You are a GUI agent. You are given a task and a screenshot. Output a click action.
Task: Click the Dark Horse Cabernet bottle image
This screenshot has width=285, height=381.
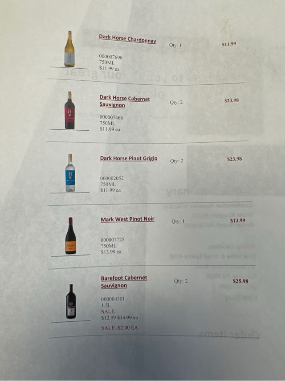point(69,110)
